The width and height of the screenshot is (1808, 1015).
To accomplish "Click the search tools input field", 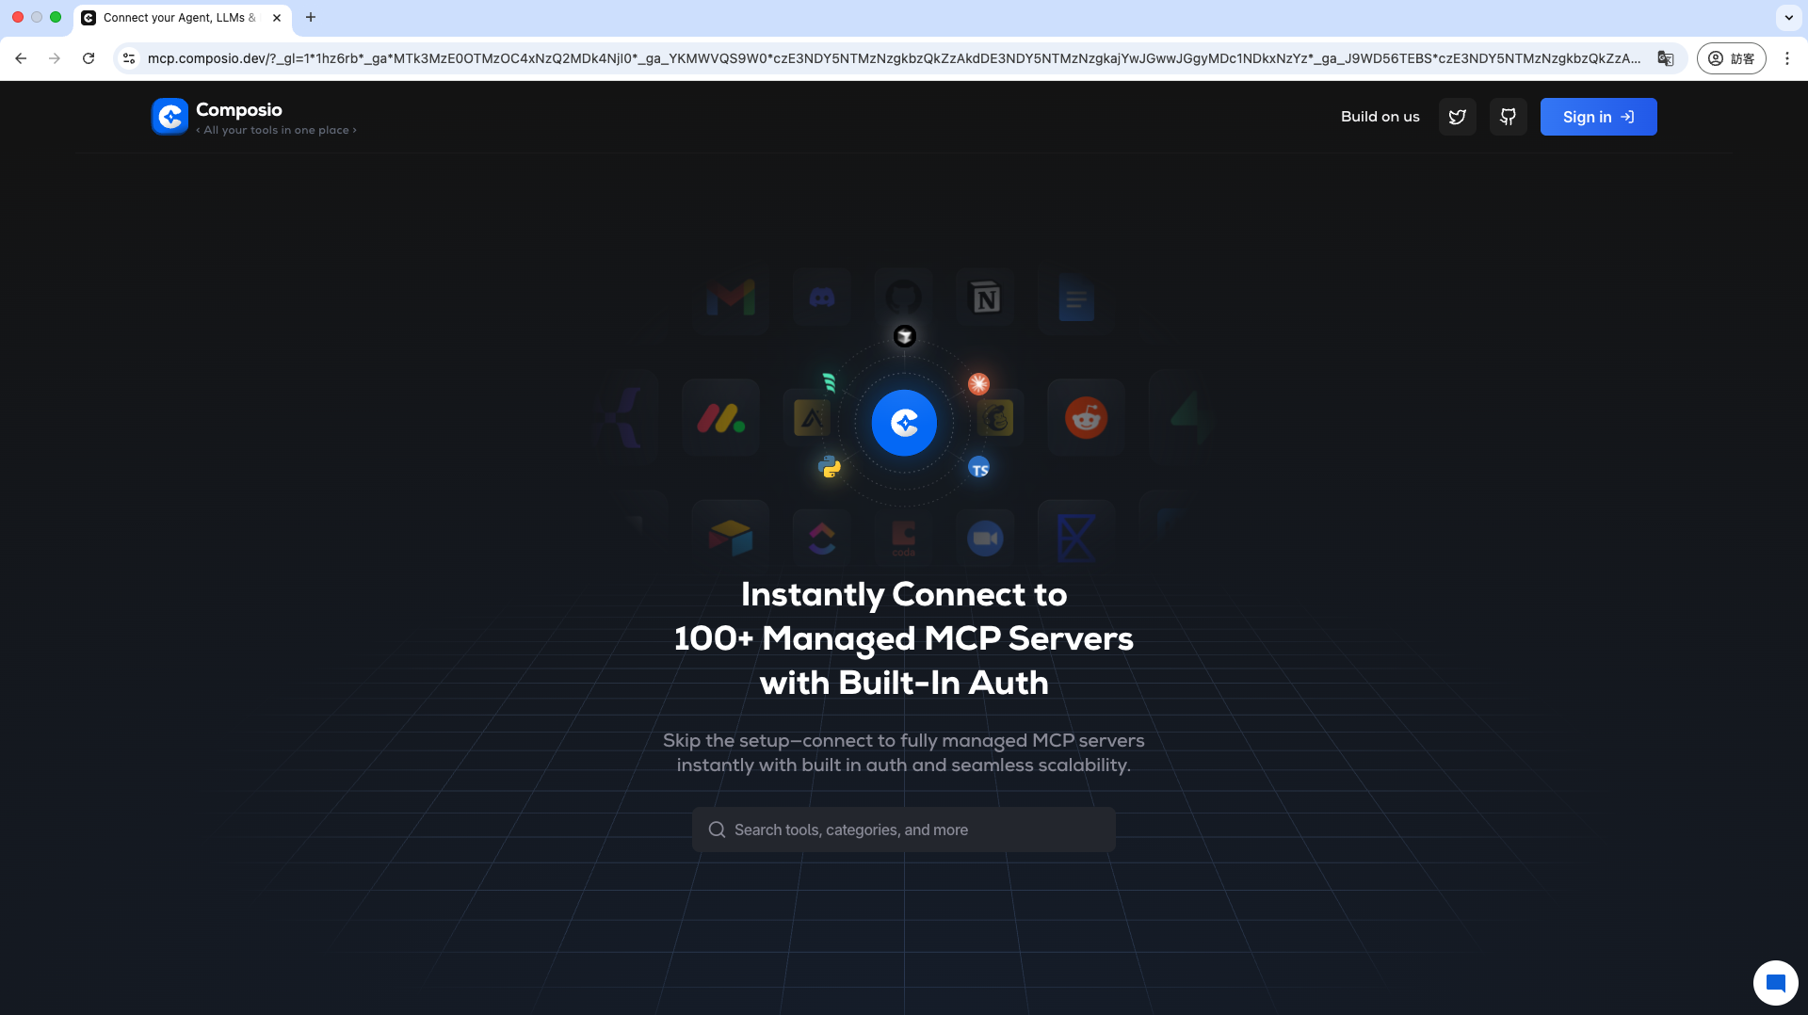I will 903,830.
